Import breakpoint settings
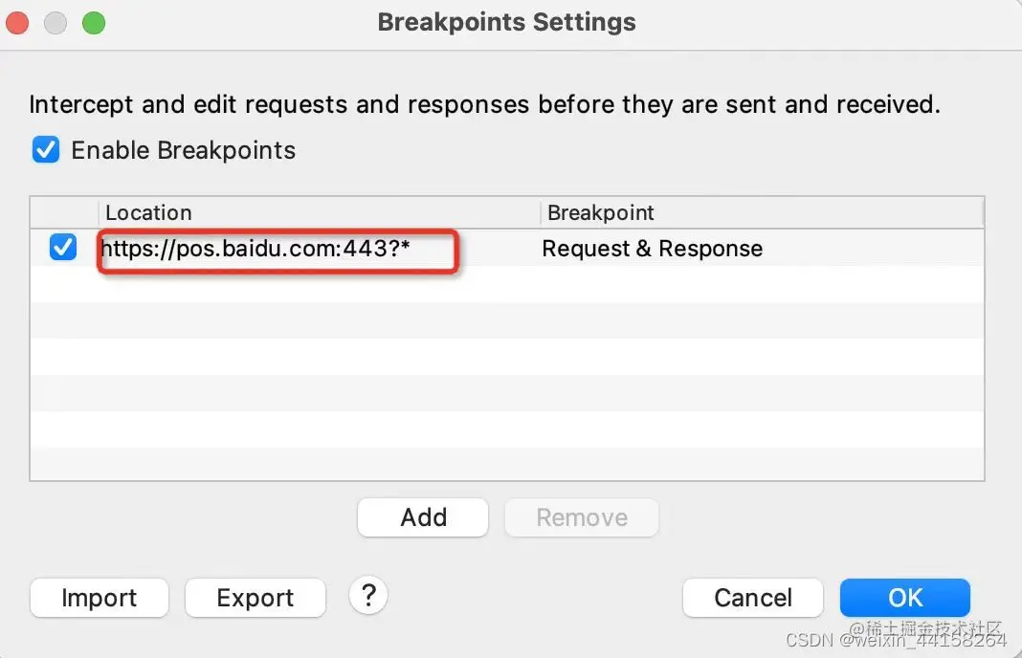The width and height of the screenshot is (1022, 658). (x=100, y=598)
